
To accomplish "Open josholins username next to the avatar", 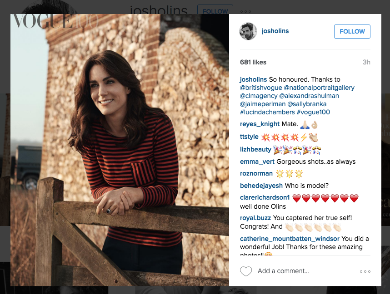I will coord(275,31).
